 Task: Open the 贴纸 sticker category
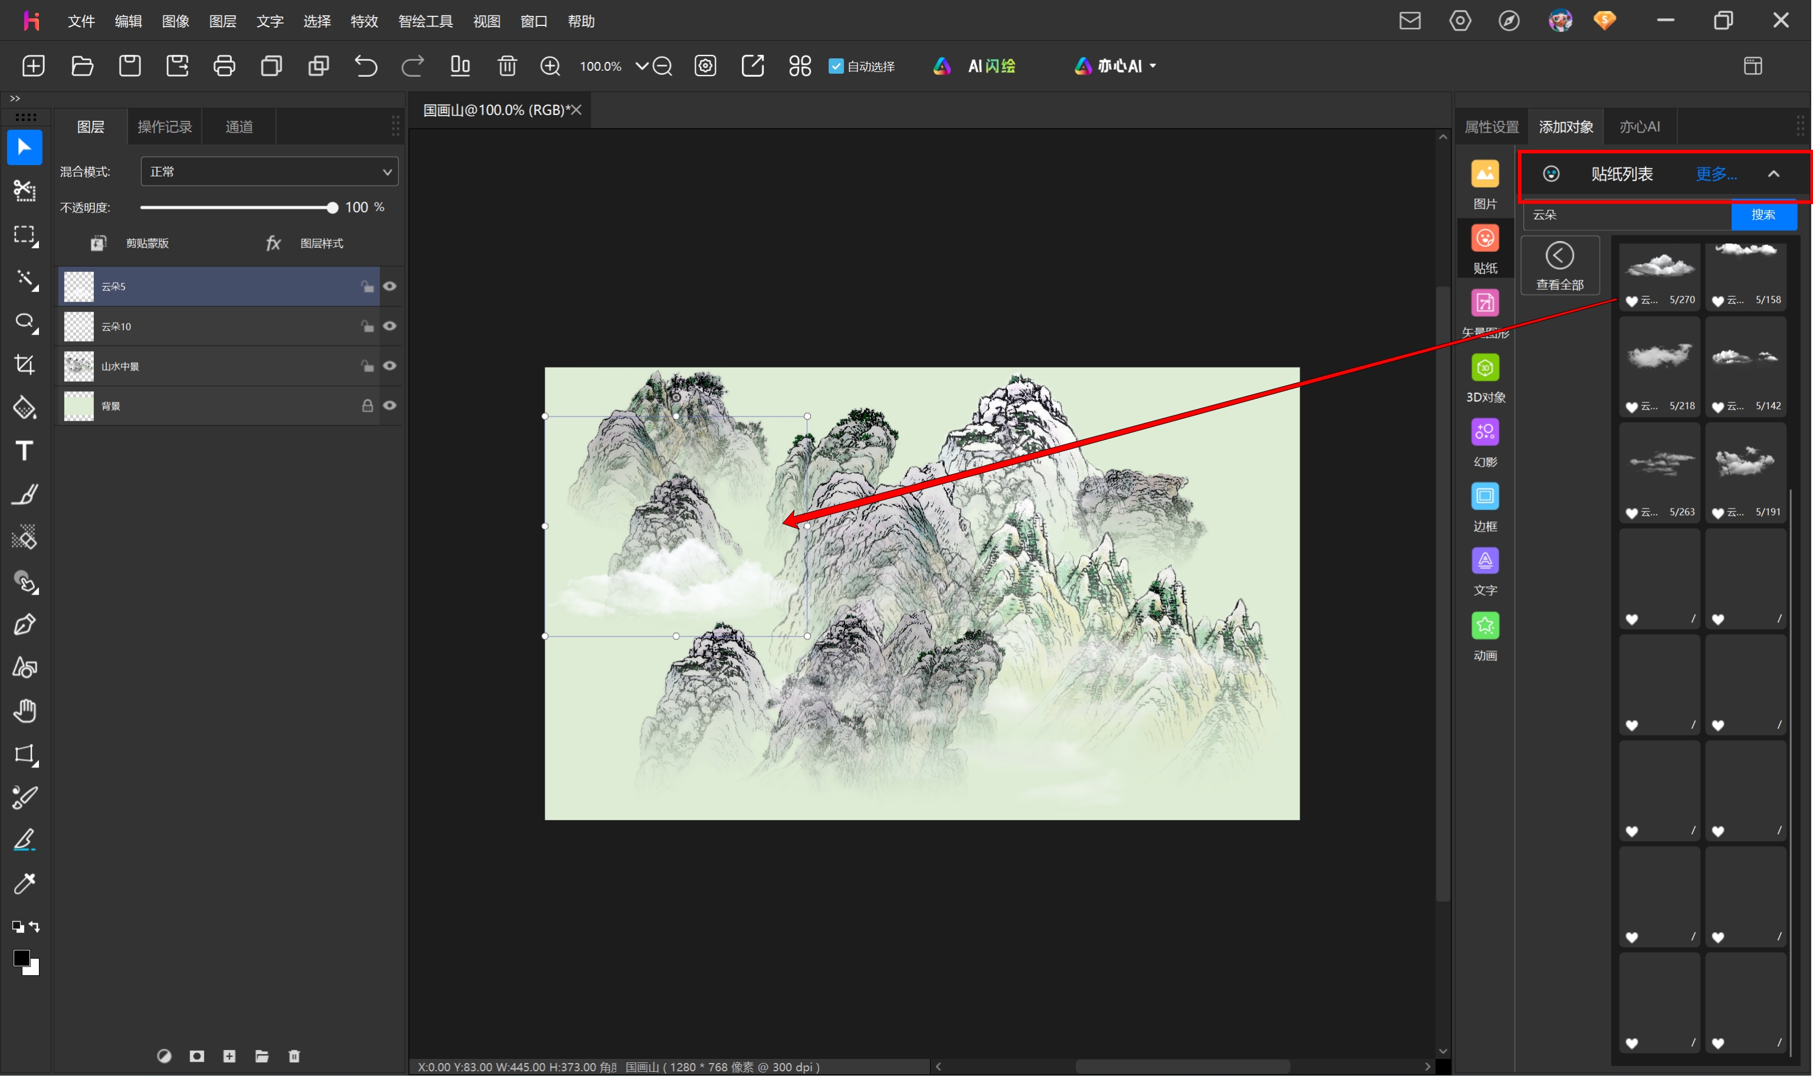[x=1485, y=249]
